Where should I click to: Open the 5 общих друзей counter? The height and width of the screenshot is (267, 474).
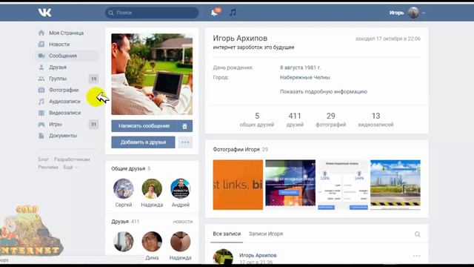pos(257,119)
